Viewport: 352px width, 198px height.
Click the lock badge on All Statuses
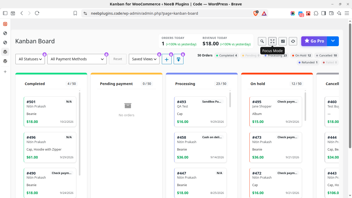[x=45, y=54]
